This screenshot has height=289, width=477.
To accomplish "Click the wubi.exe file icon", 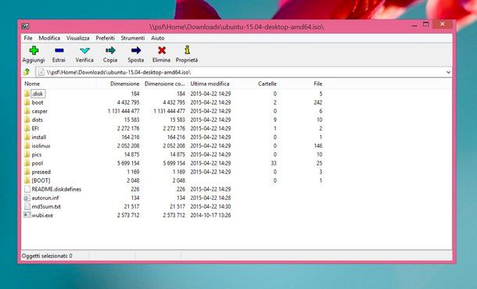I will [x=27, y=215].
